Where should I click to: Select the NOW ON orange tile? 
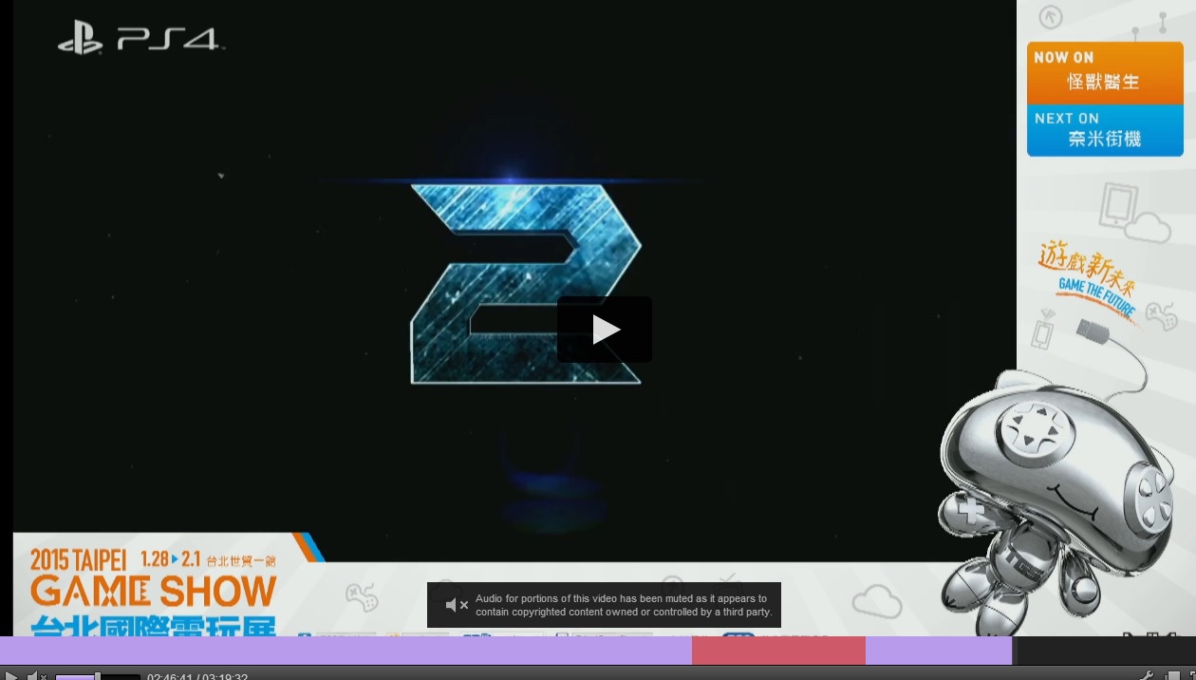coord(1105,72)
